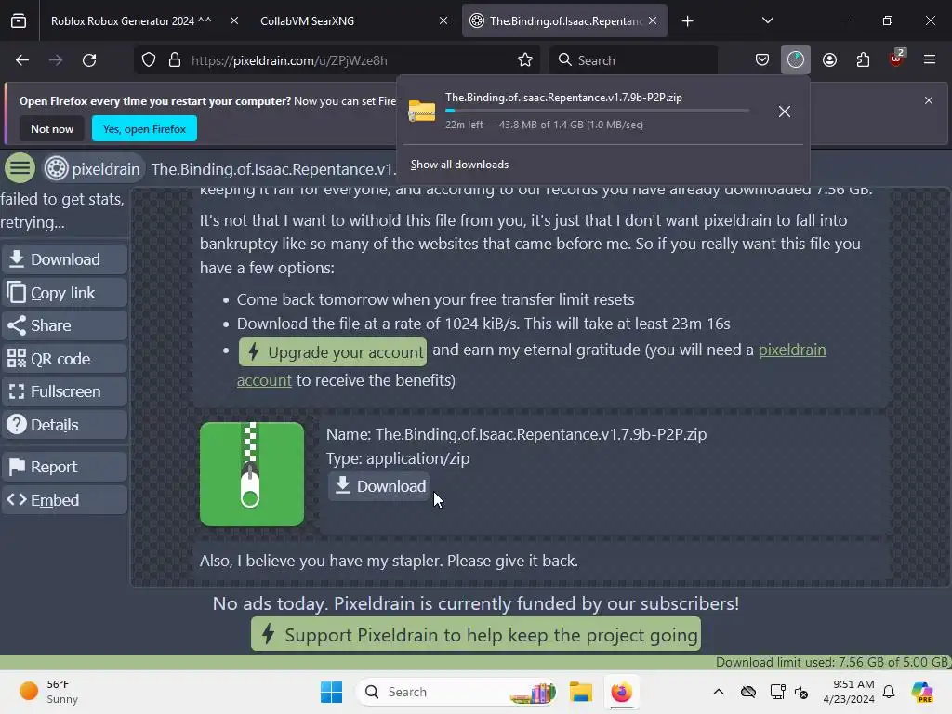952x714 pixels.
Task: Select 'failed to get stats, retrying...' text
Action: [x=62, y=211]
